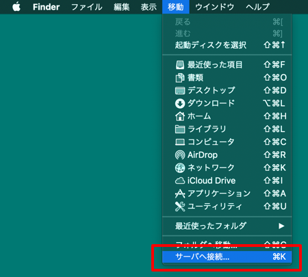Select the AirDrop icon

180,155
